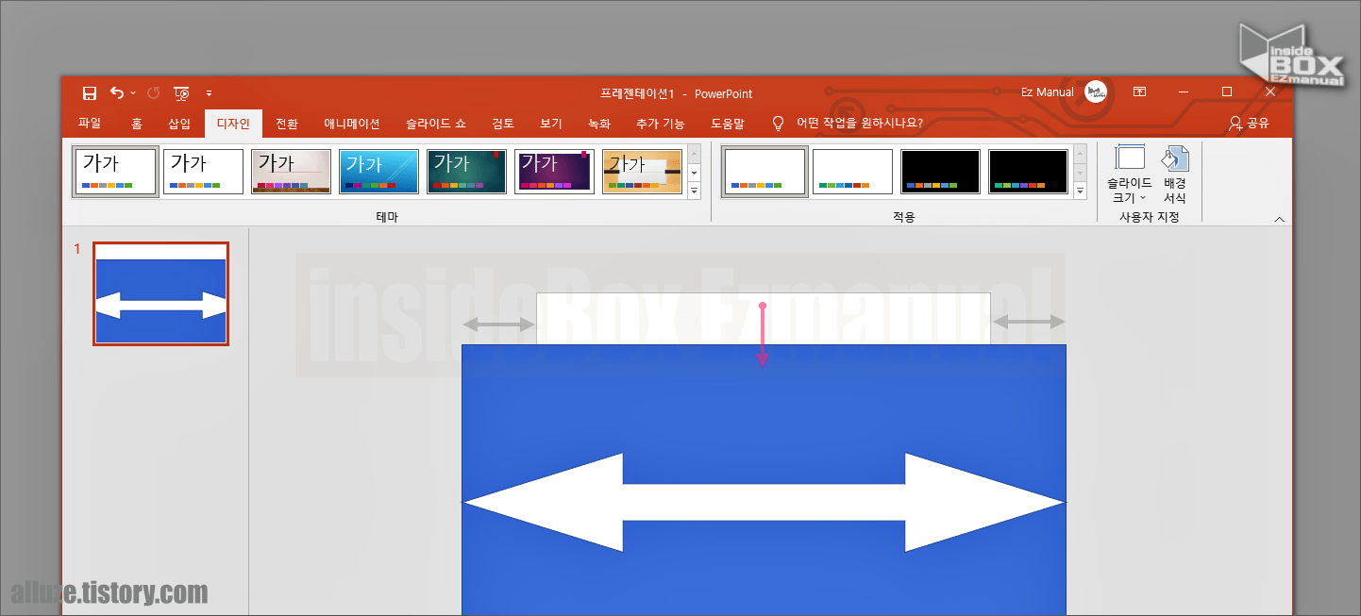Apply the blue gradient theme
Image resolution: width=1361 pixels, height=616 pixels.
pos(378,172)
